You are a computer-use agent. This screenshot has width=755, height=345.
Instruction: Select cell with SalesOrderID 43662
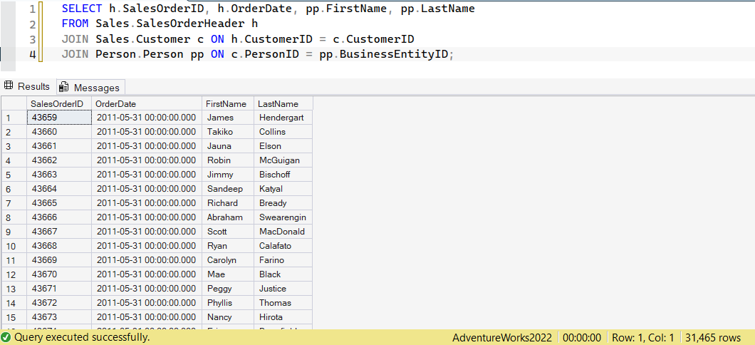[x=59, y=160]
